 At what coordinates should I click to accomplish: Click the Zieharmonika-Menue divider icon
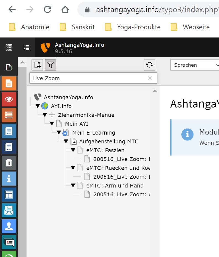coord(52,115)
